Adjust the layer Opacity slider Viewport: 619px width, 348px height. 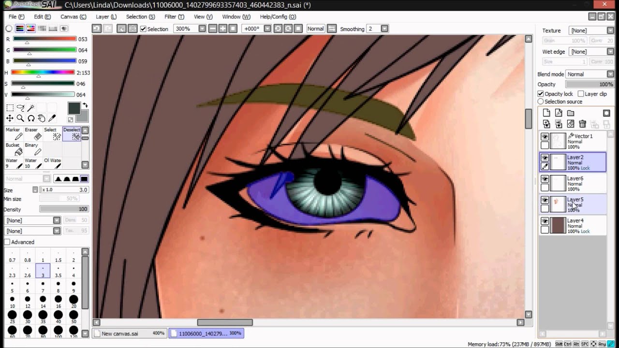point(590,84)
